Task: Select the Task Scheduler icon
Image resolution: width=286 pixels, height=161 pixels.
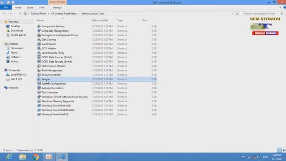Action: click(x=39, y=93)
